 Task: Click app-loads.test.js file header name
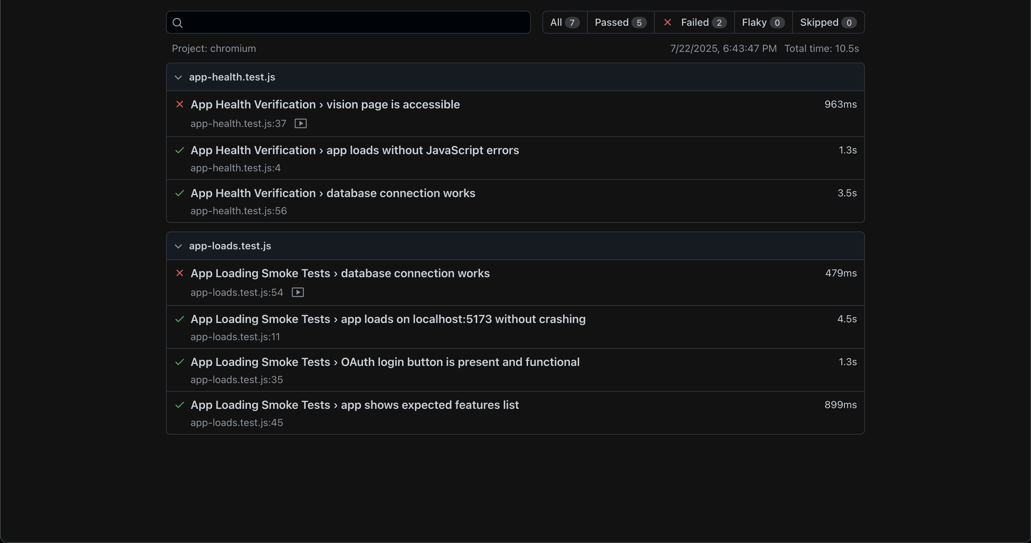pos(230,246)
